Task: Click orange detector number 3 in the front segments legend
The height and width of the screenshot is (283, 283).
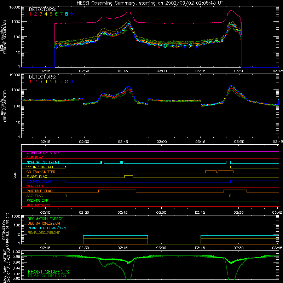Action: click(x=41, y=14)
